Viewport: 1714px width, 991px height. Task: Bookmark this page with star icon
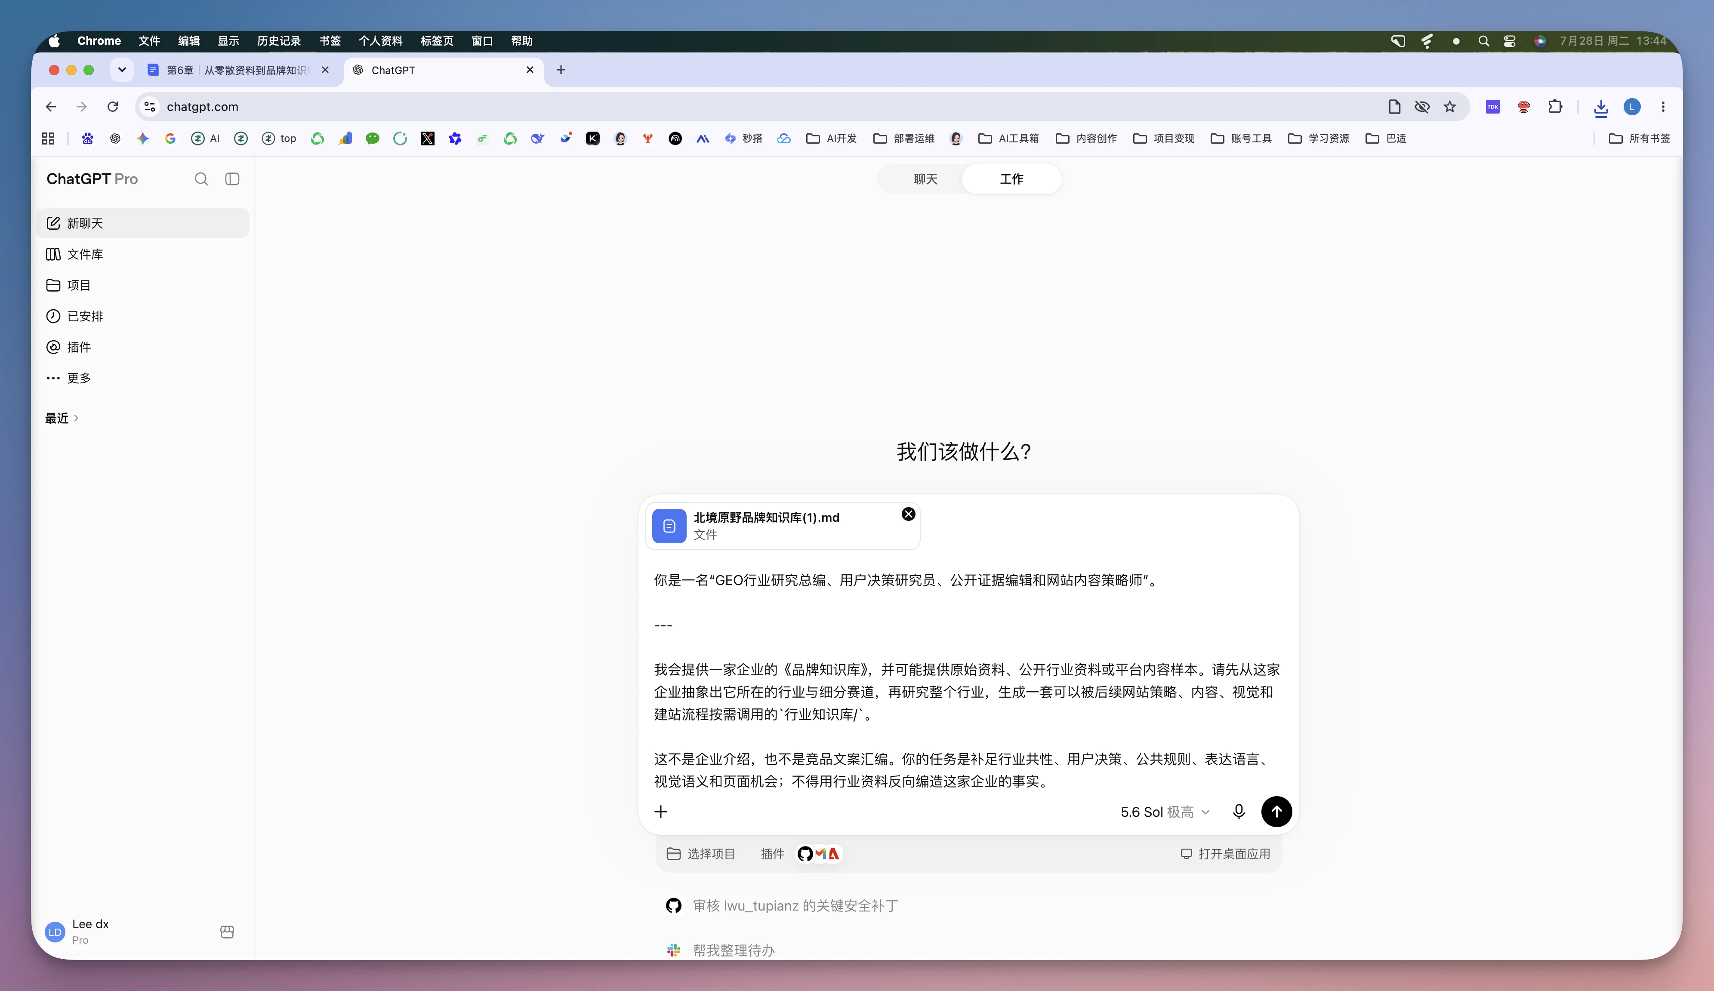click(x=1449, y=107)
